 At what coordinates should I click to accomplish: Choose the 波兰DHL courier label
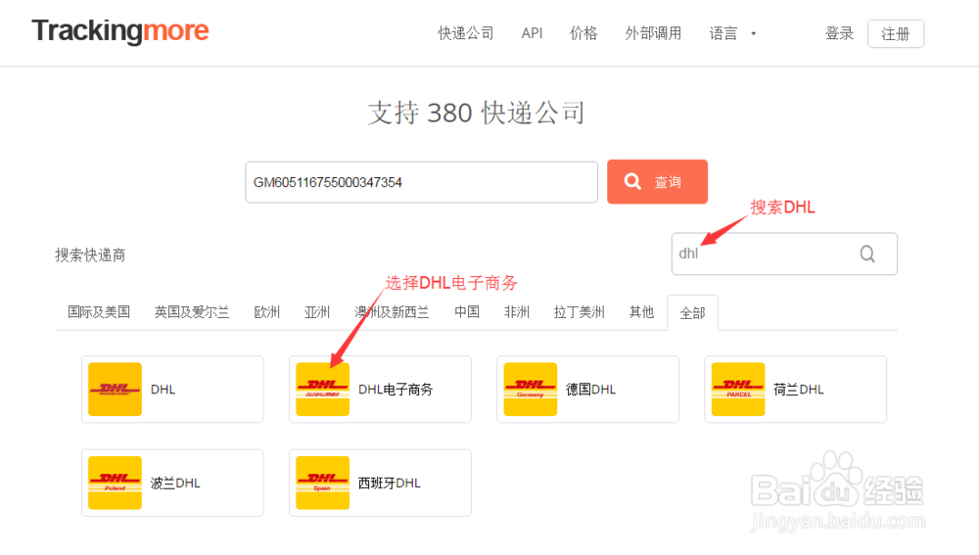click(x=175, y=484)
